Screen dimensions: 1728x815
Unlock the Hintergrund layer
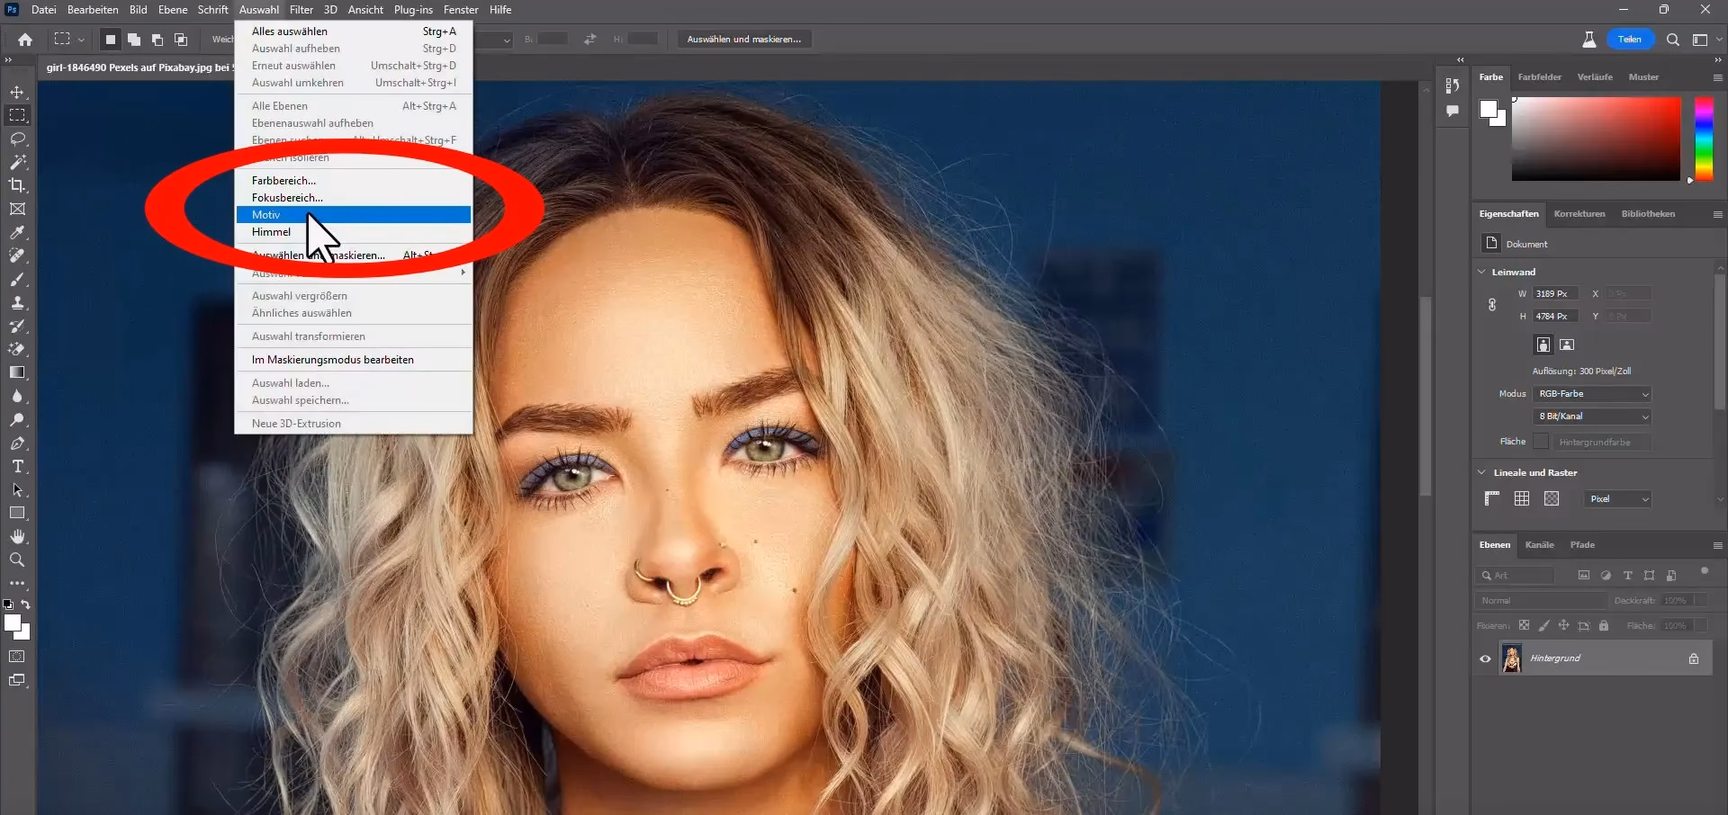(x=1693, y=658)
